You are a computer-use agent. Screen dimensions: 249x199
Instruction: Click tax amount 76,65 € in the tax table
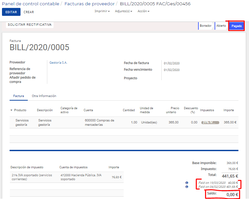[x=116, y=177]
